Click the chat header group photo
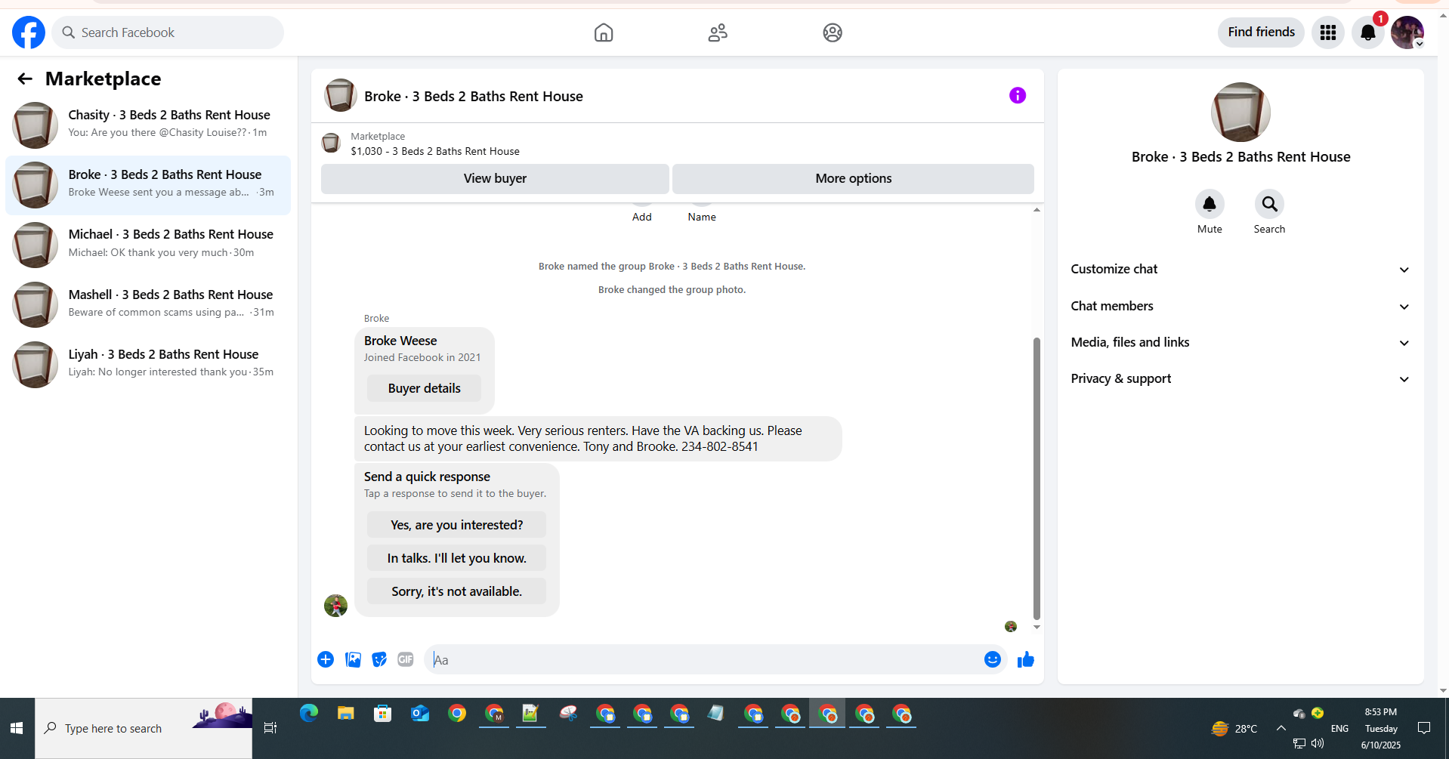 click(341, 95)
